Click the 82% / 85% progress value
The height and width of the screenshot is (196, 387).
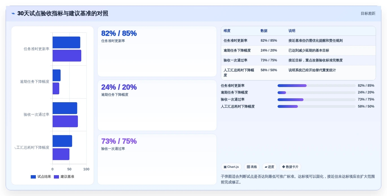(x=366, y=86)
